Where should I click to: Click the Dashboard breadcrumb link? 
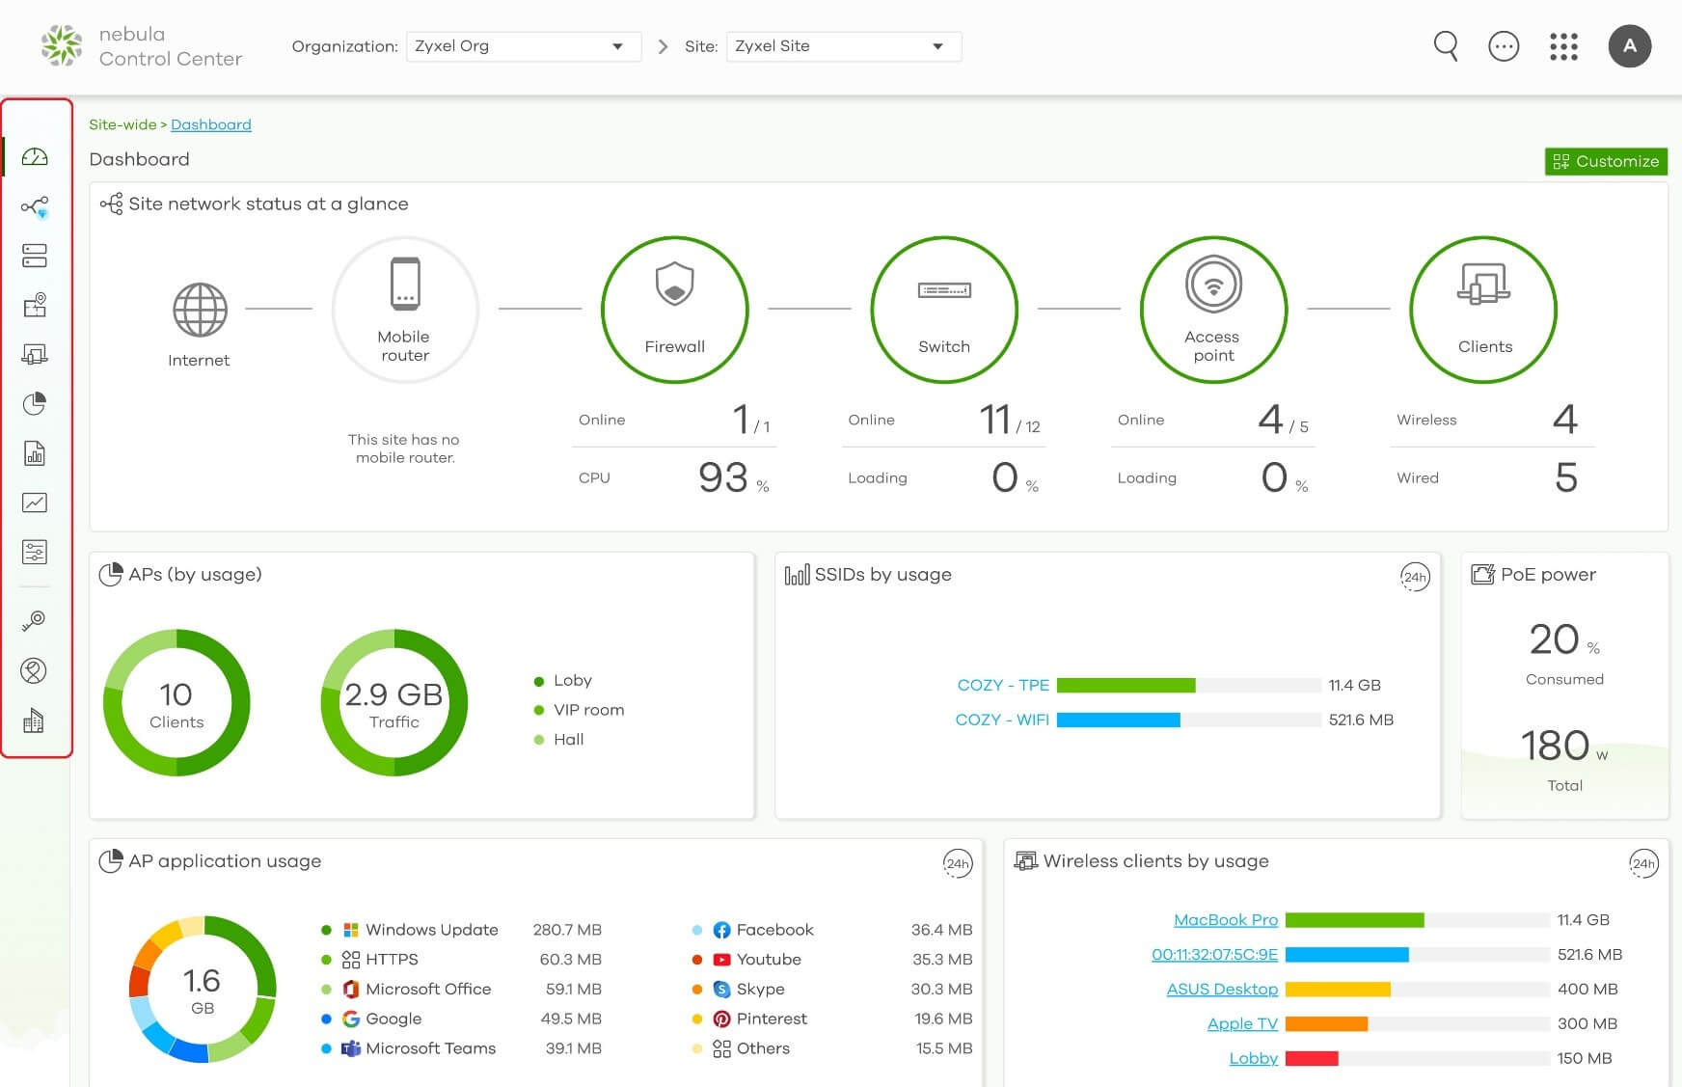(x=210, y=124)
